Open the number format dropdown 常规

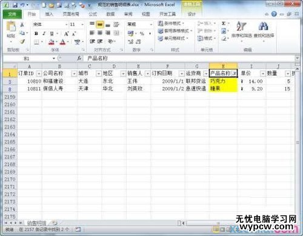click(x=140, y=24)
